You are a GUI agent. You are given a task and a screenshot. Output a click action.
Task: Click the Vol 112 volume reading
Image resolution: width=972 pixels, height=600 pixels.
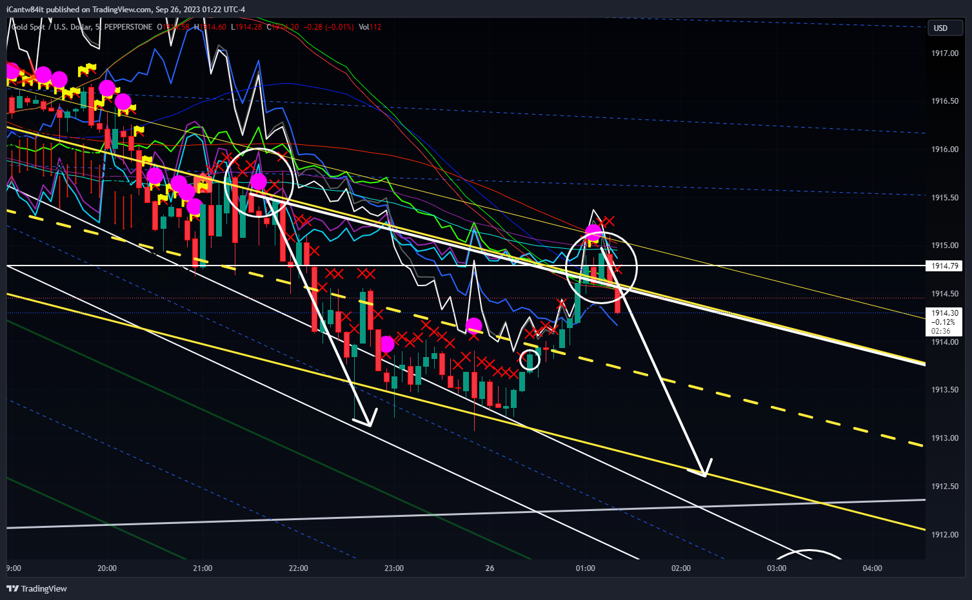pyautogui.click(x=370, y=27)
